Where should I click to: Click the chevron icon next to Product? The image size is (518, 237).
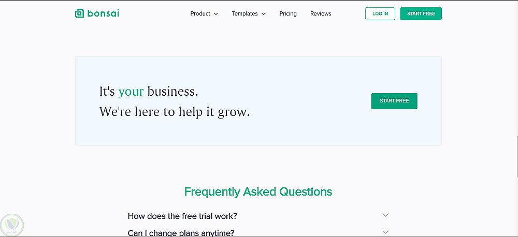click(216, 14)
